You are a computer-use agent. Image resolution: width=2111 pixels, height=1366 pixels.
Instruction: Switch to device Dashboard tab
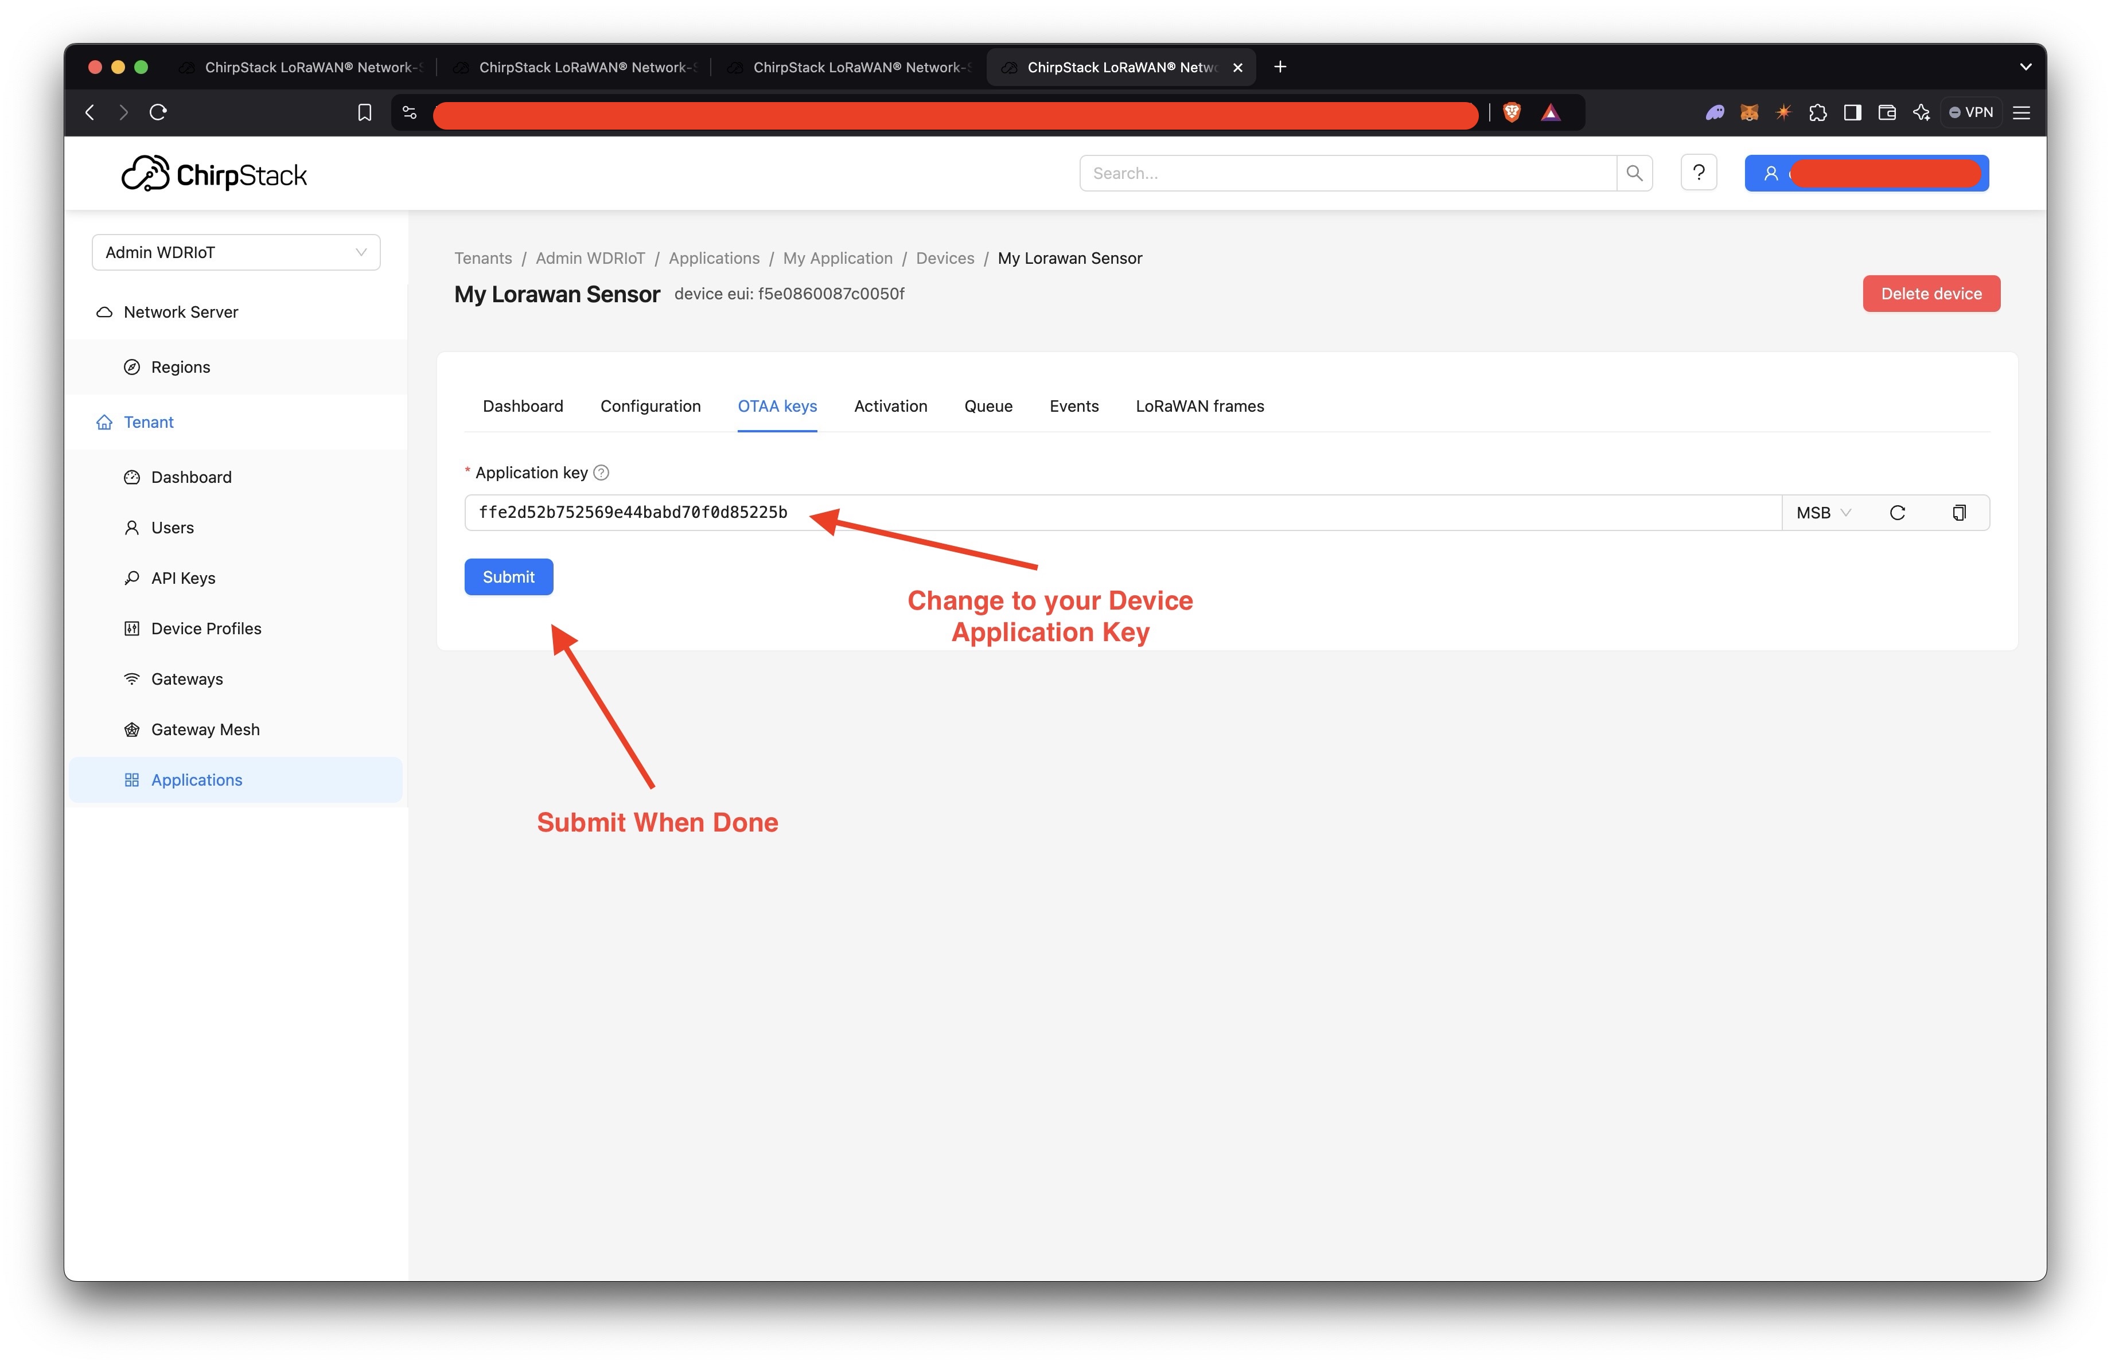tap(523, 406)
